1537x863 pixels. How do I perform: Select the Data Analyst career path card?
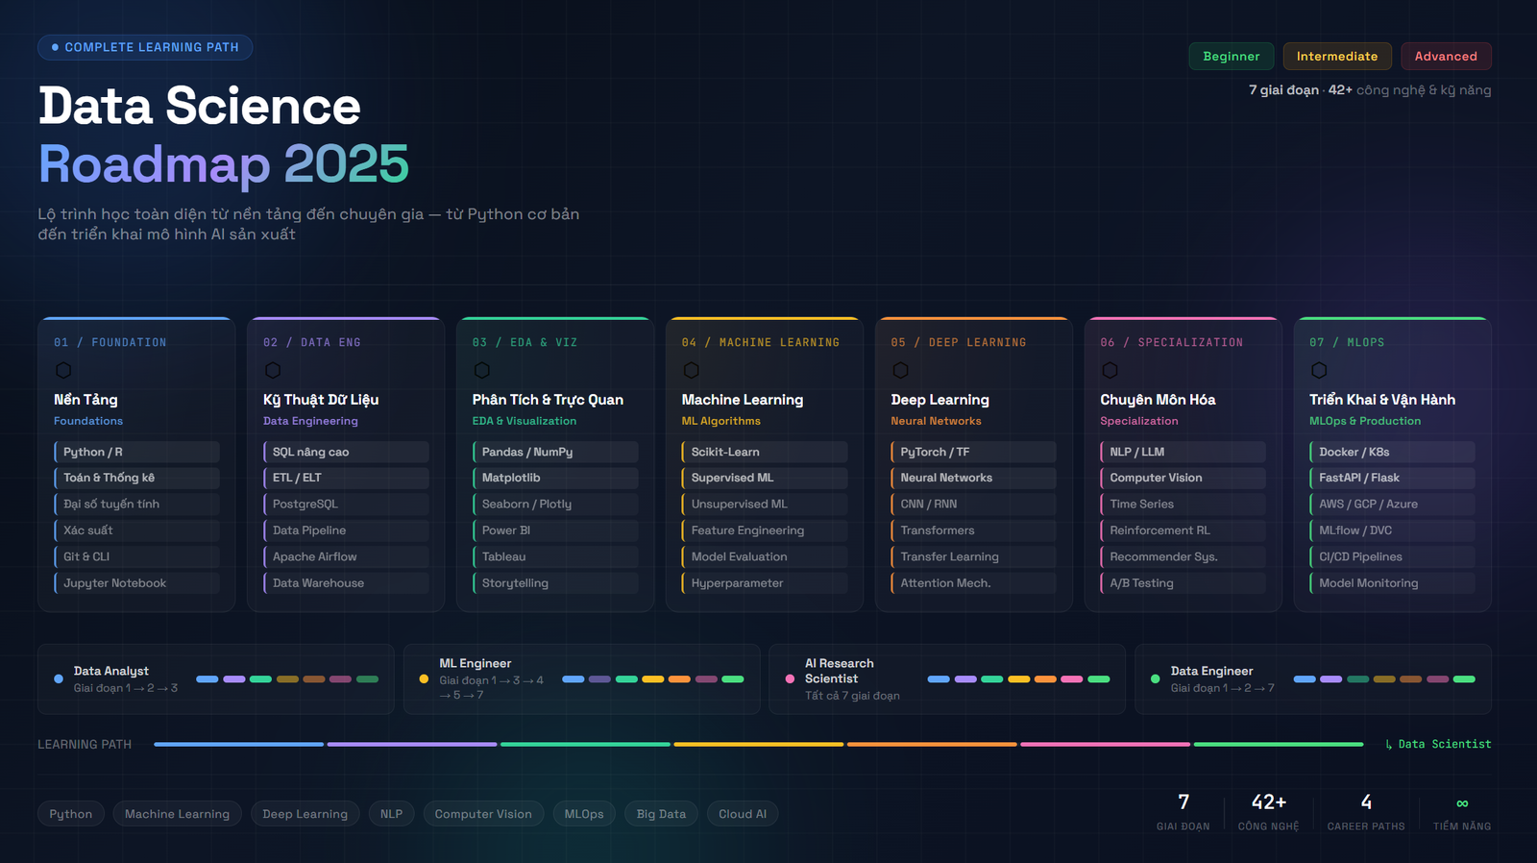[x=215, y=679]
